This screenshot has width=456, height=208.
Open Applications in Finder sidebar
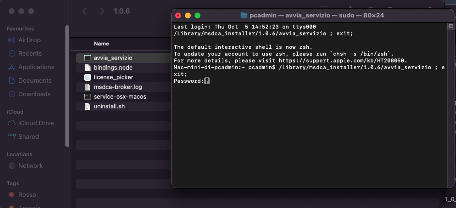tap(31, 67)
